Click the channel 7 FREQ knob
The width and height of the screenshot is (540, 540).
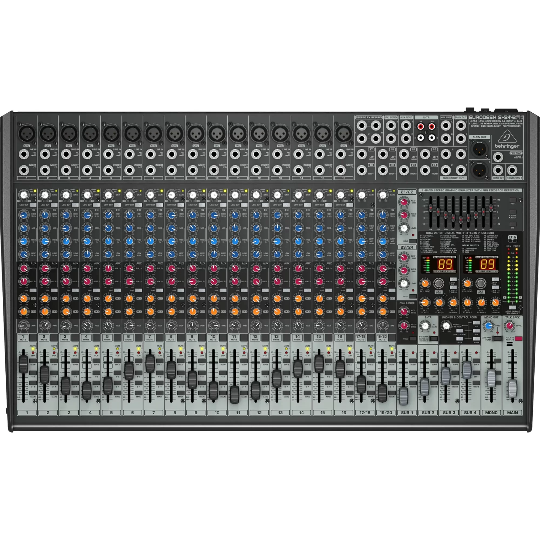coord(150,241)
